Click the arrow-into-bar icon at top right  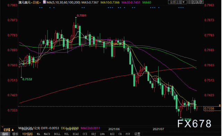[202, 2]
